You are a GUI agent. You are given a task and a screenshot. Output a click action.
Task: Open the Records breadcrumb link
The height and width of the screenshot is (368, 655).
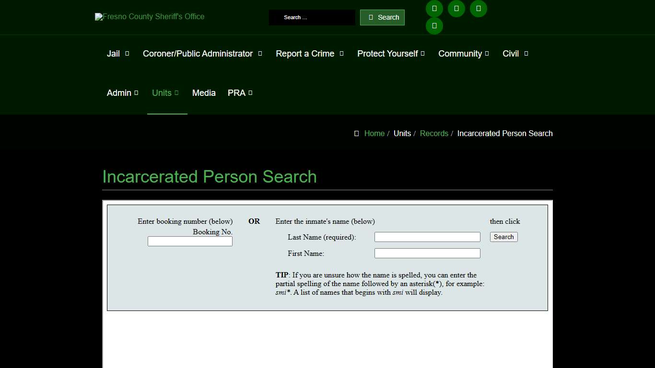point(434,133)
